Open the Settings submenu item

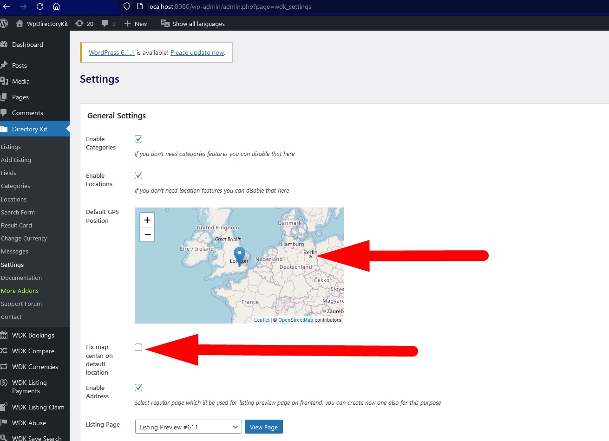pyautogui.click(x=12, y=265)
